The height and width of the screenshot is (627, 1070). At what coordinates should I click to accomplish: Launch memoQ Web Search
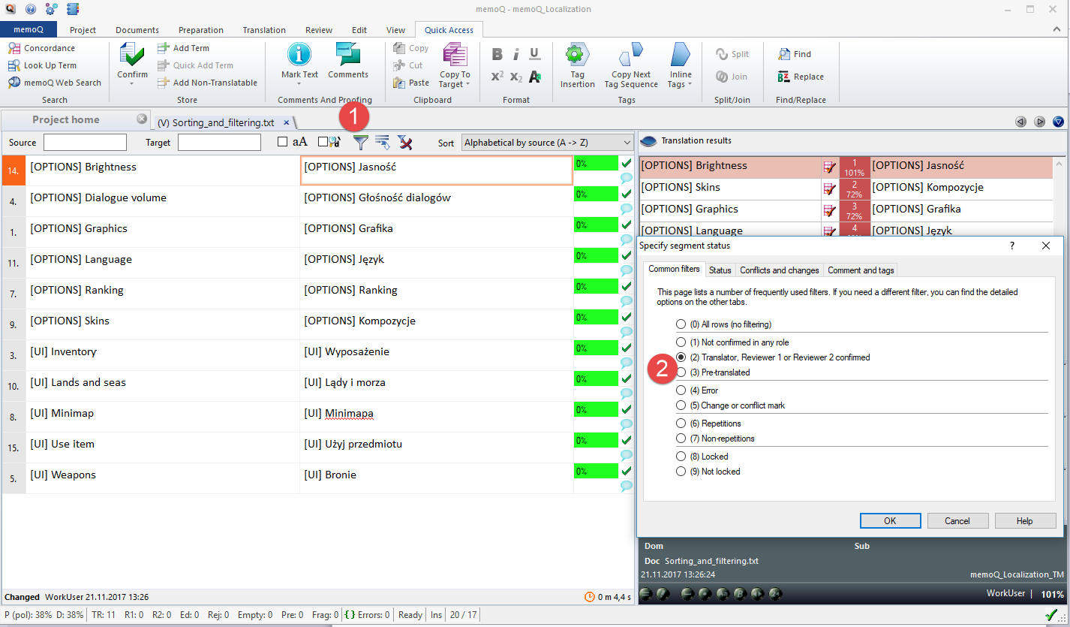point(55,83)
